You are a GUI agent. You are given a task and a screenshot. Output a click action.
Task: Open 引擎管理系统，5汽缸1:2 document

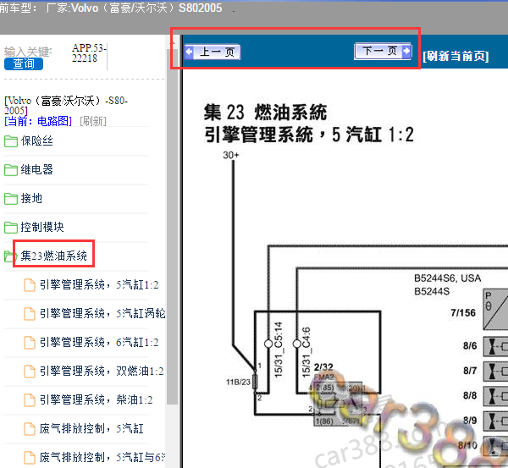point(99,284)
